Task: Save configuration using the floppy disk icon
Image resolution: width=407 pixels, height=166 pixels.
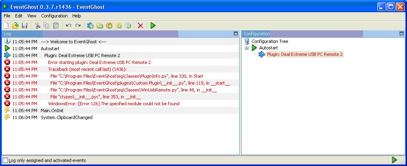Action: click(25, 26)
